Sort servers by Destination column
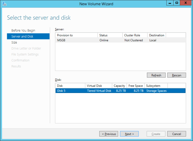Viewport: 193px width, 141px height. [156, 35]
